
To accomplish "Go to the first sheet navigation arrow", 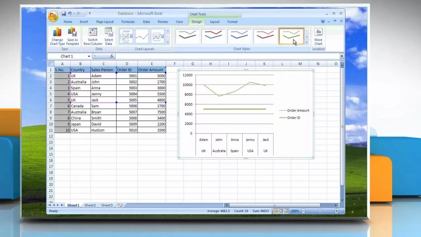I will point(50,205).
